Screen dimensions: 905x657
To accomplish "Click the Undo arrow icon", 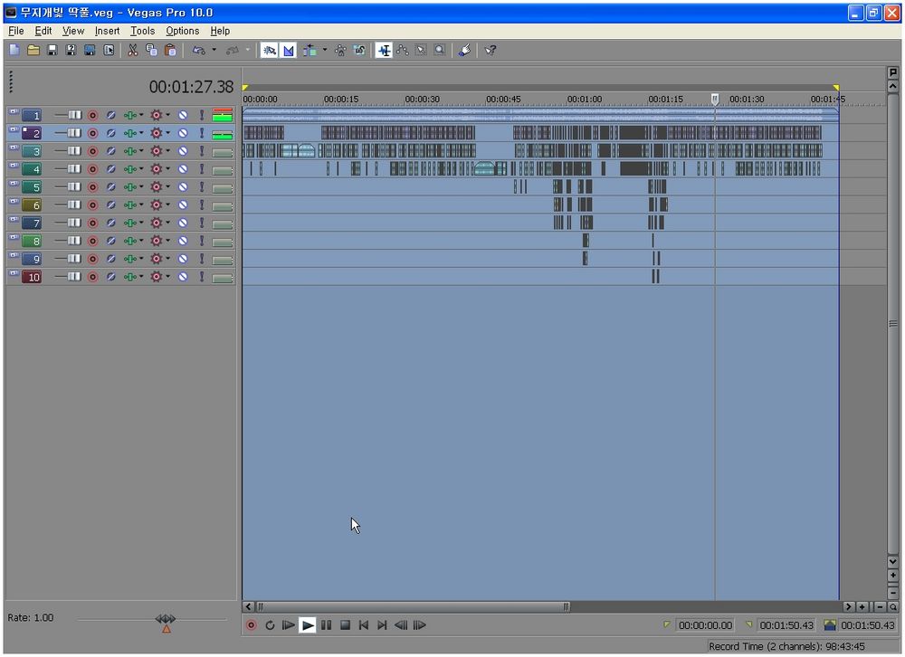I will [198, 51].
